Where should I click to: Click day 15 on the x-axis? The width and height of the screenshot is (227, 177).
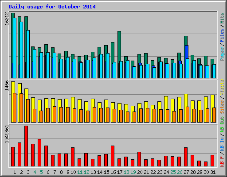(106, 172)
